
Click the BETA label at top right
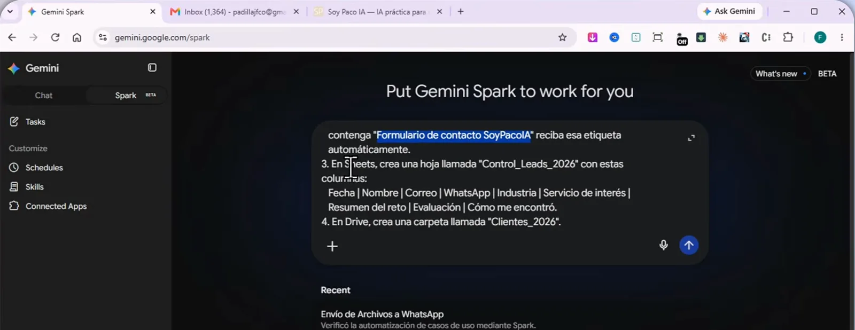[x=827, y=74]
